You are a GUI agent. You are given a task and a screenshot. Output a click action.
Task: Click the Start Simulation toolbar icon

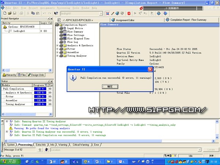click(x=152, y=13)
